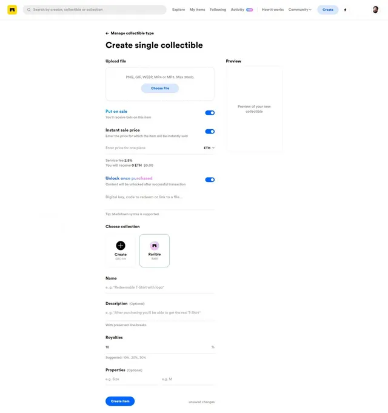Click the yellow Rarible logo icon
Viewport: 388px width, 413px height.
12,10
